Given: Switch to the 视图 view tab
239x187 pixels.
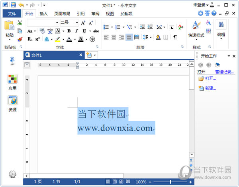Looking at the screenshot, I should [x=110, y=13].
